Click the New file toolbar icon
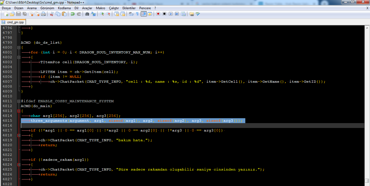 coord(6,14)
